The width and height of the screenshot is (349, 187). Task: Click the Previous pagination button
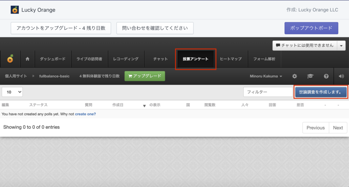(315, 128)
